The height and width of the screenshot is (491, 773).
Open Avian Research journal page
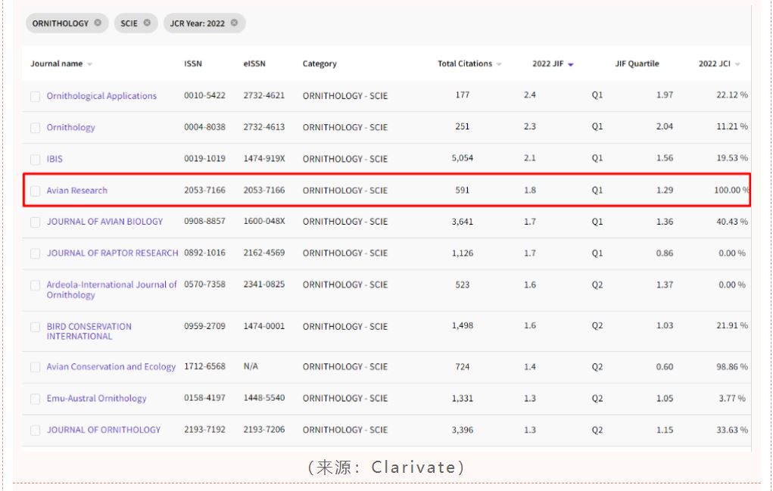click(76, 191)
